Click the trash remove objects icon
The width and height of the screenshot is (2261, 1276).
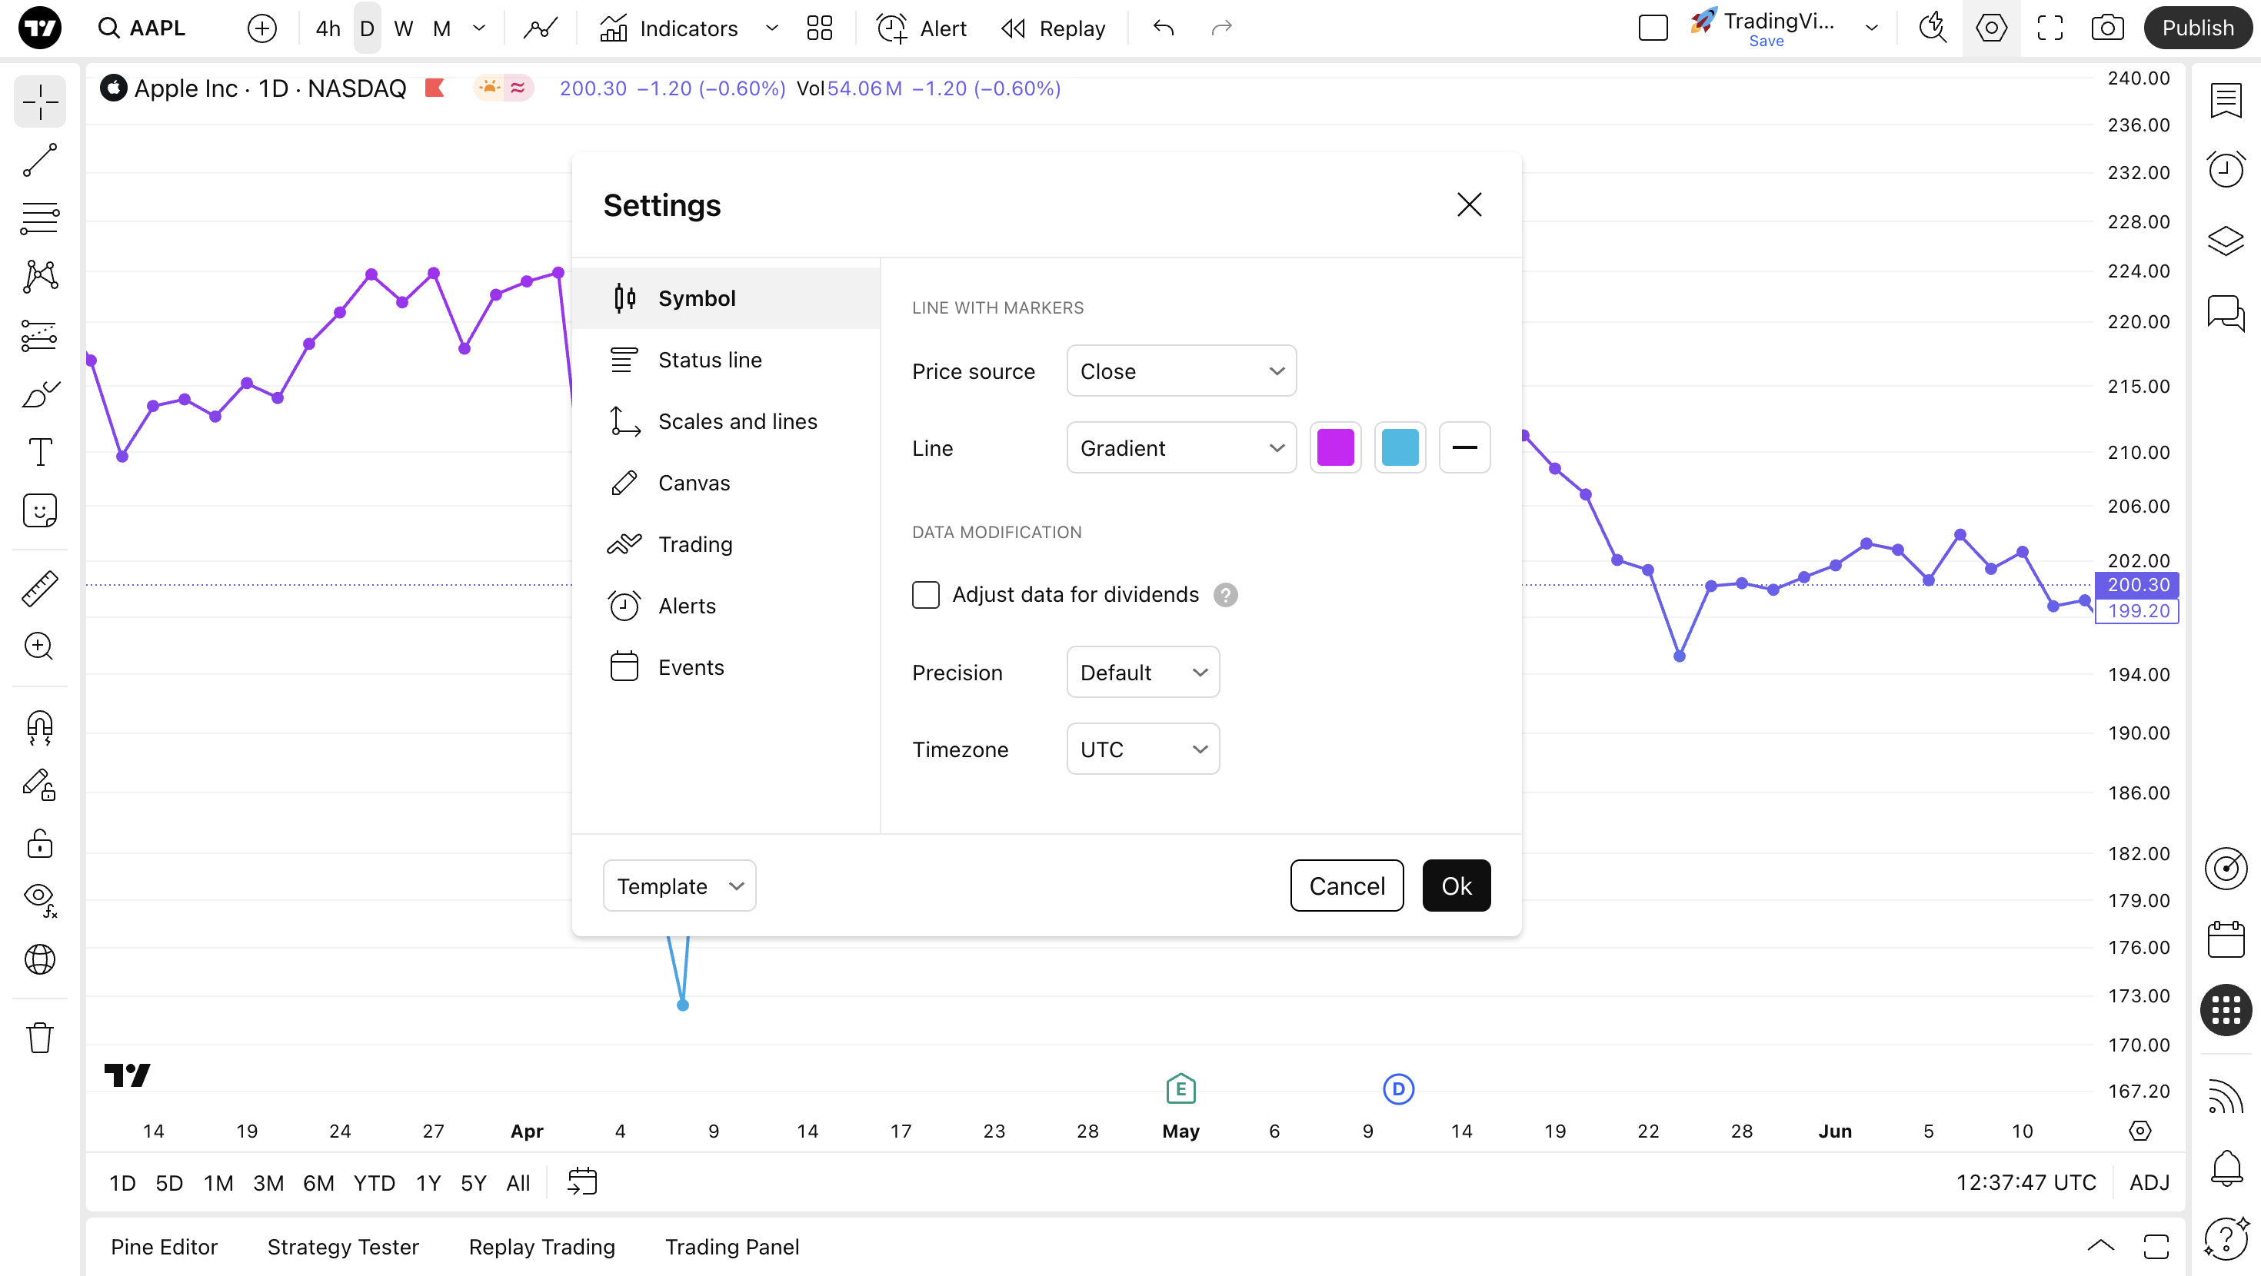[x=39, y=1038]
